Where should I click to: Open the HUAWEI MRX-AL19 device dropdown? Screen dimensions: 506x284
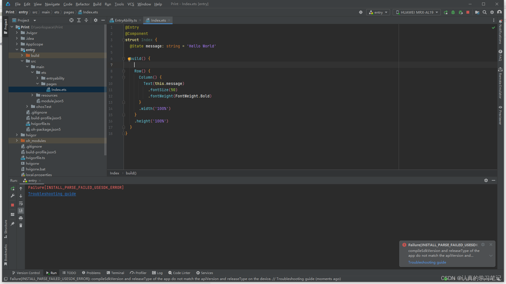click(x=416, y=12)
